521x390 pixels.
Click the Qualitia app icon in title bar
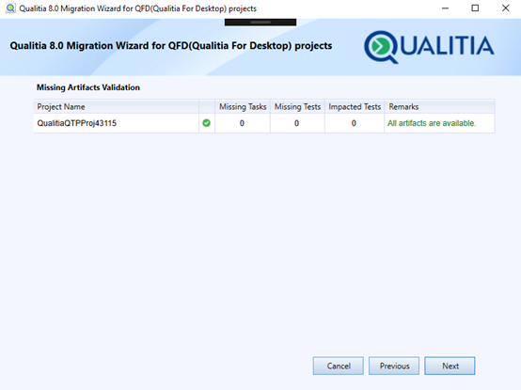[10, 8]
